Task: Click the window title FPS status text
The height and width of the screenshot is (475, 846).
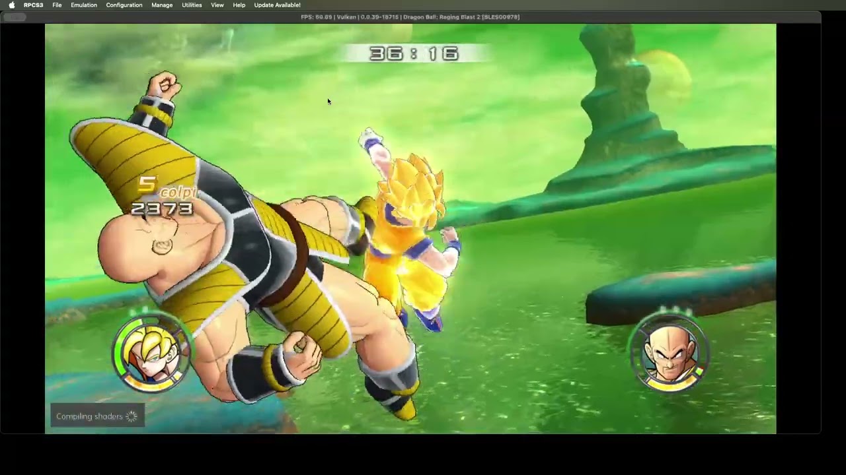Action: click(410, 17)
